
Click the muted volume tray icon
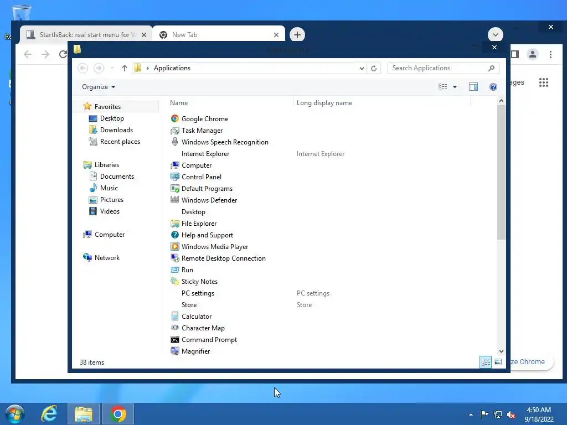511,414
